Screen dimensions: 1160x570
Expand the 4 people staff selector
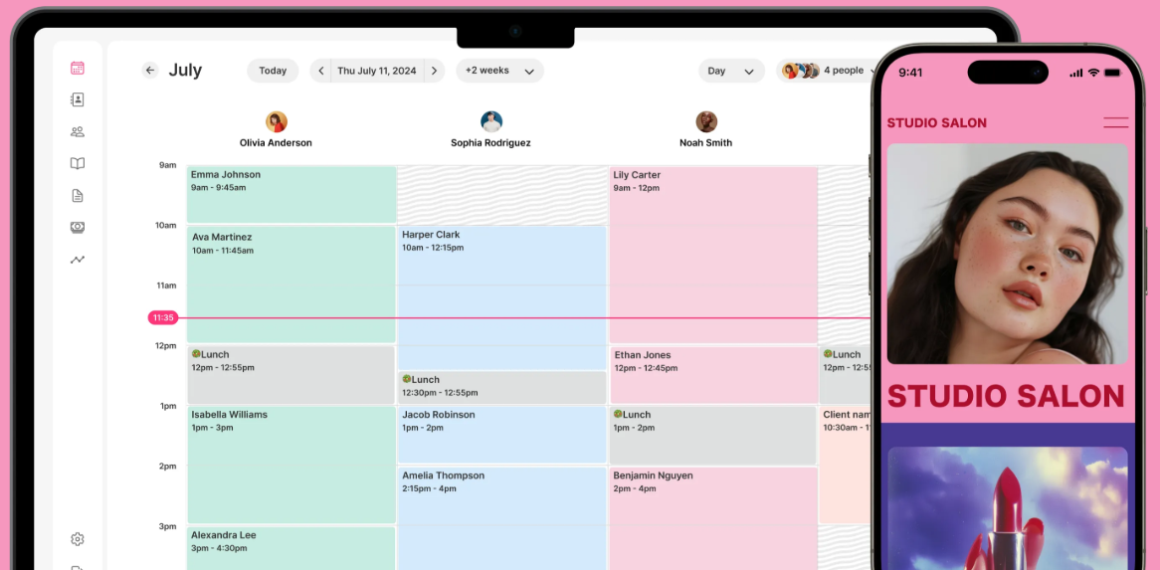click(x=828, y=71)
